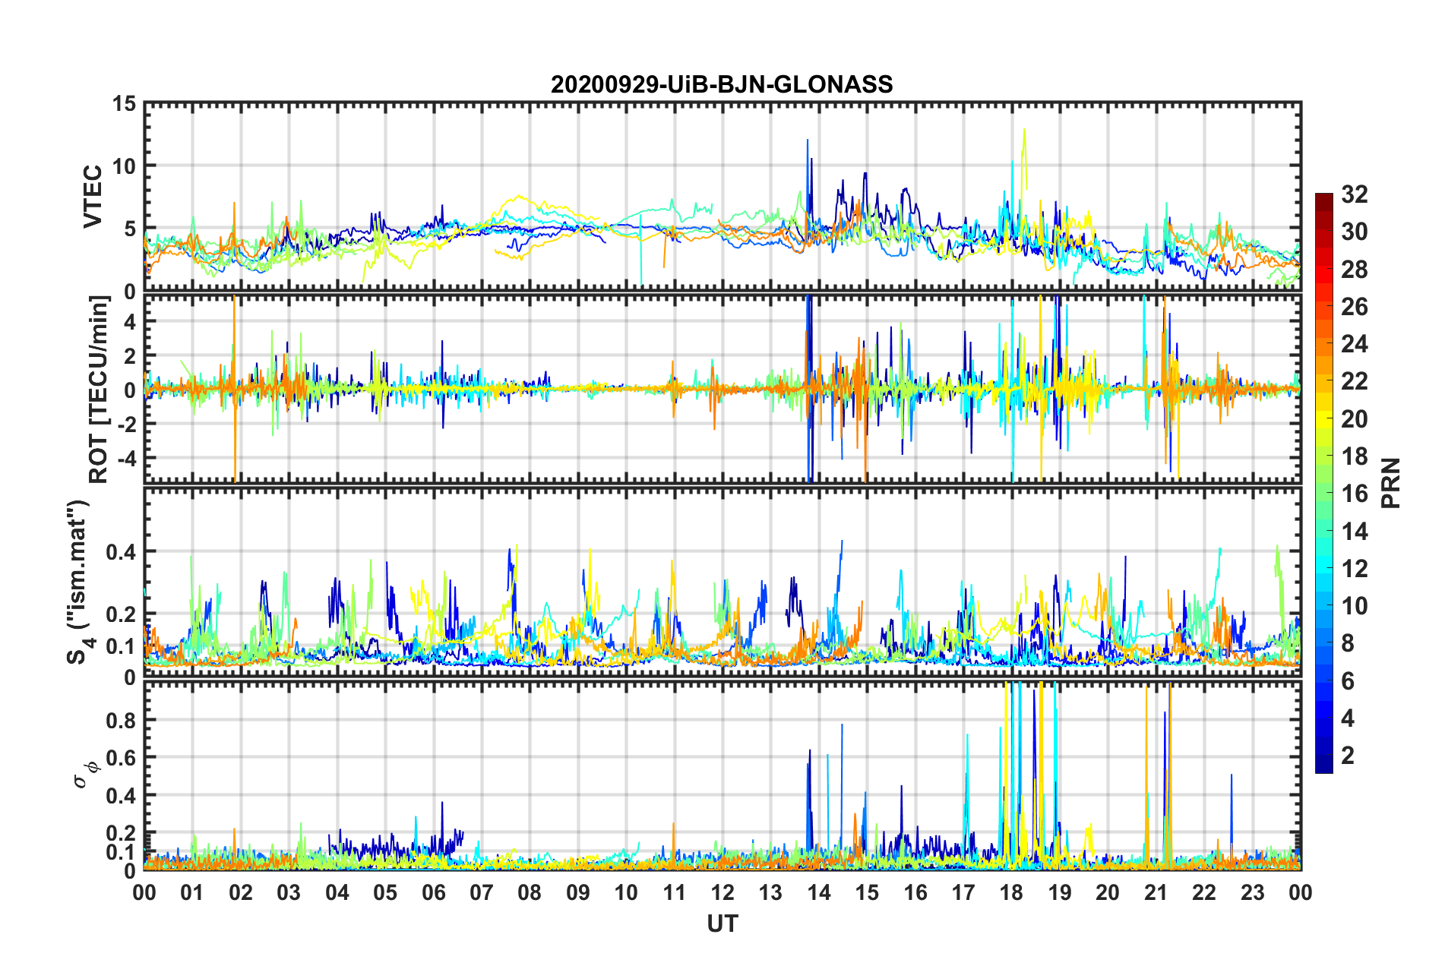Select colorbar tick label 14
This screenshot has height=966, width=1445.
[1354, 532]
